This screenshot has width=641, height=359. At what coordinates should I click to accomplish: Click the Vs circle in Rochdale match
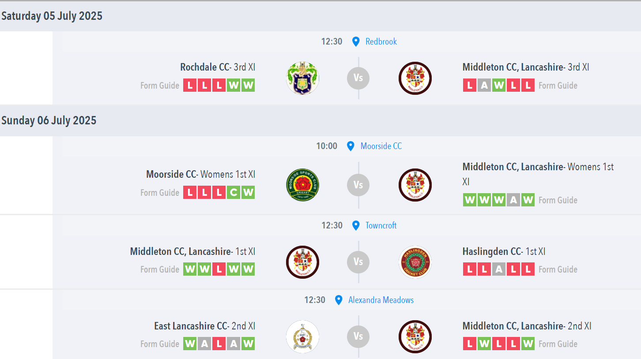358,78
